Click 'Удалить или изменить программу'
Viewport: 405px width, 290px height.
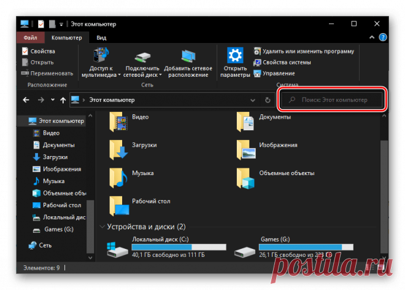[x=304, y=51]
